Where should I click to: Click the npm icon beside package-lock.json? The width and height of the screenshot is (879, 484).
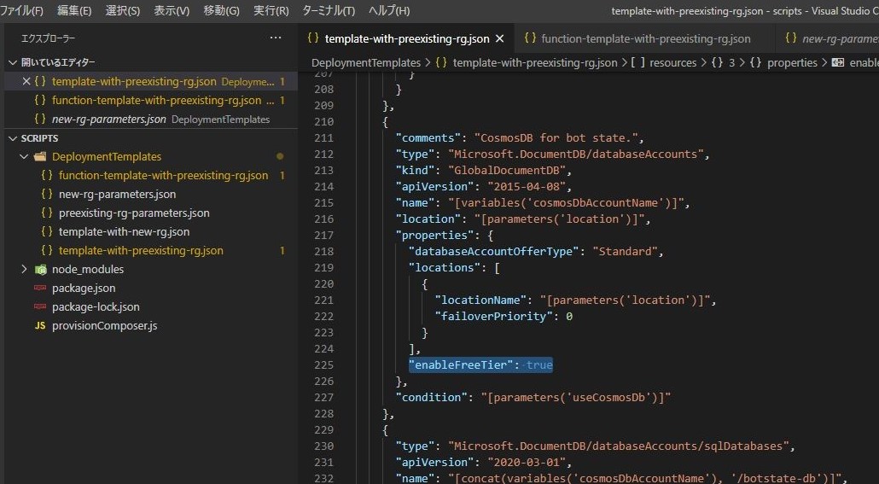[40, 306]
